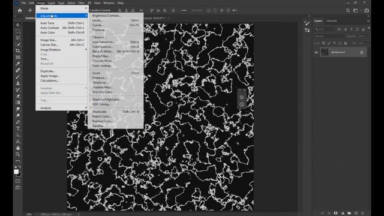Open the Properties icon in collapsed panel
The image size is (384, 216).
[x=242, y=97]
